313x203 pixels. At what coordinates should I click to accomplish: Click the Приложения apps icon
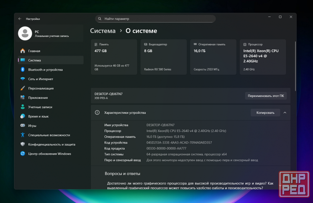[x=23, y=98]
